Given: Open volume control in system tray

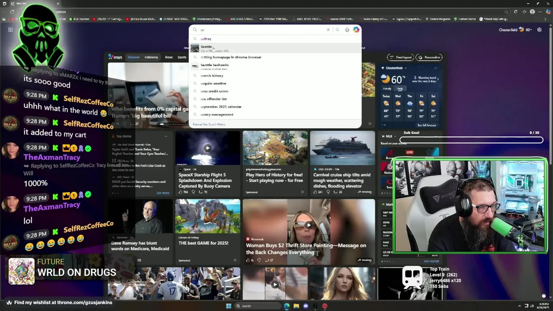Looking at the screenshot, I should click(532, 306).
